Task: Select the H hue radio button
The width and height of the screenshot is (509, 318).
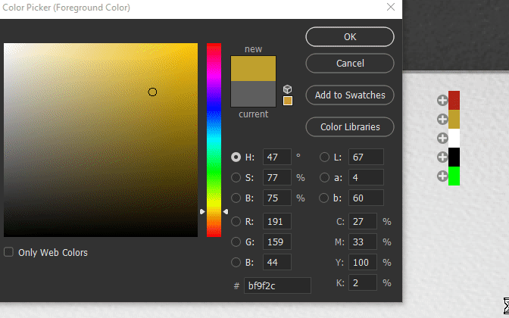Action: tap(236, 157)
